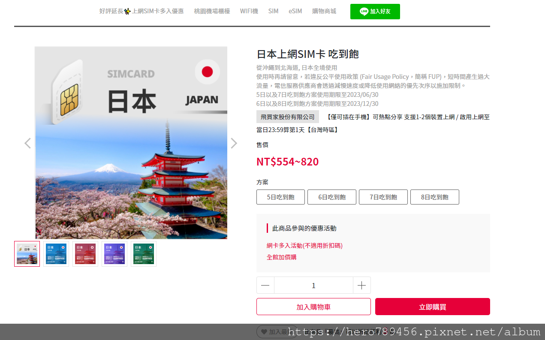Select the 5日吃到飽 plan option
This screenshot has height=340, width=545.
[280, 197]
